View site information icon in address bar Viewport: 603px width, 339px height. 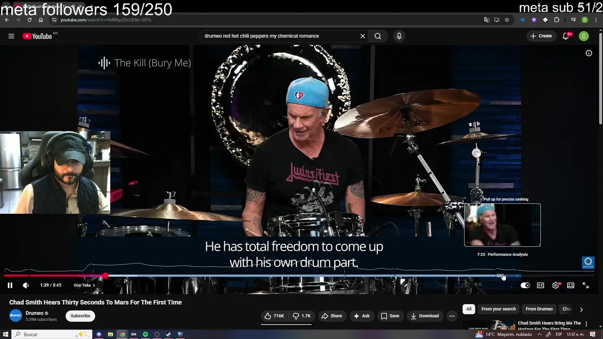pos(54,20)
